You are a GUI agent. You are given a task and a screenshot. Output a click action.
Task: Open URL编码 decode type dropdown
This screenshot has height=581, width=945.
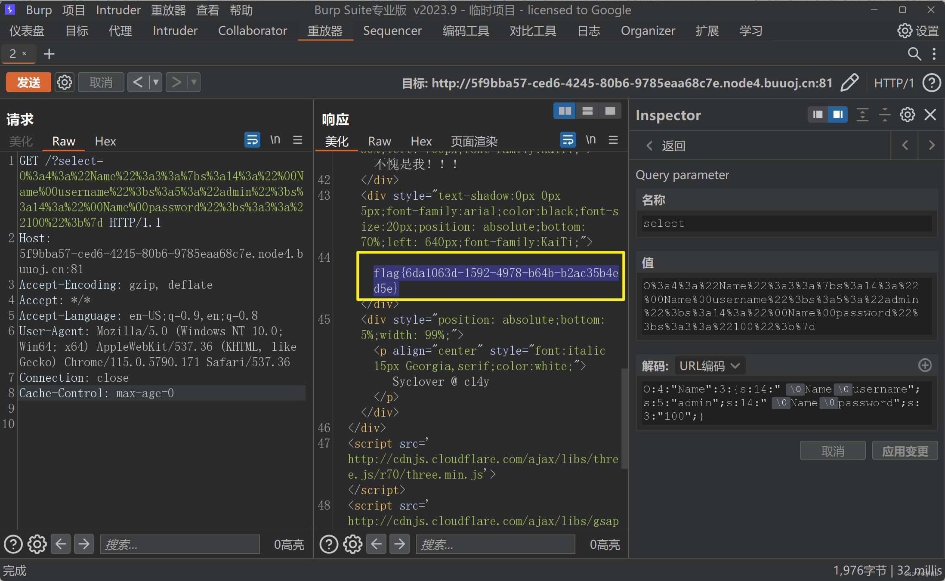[710, 366]
